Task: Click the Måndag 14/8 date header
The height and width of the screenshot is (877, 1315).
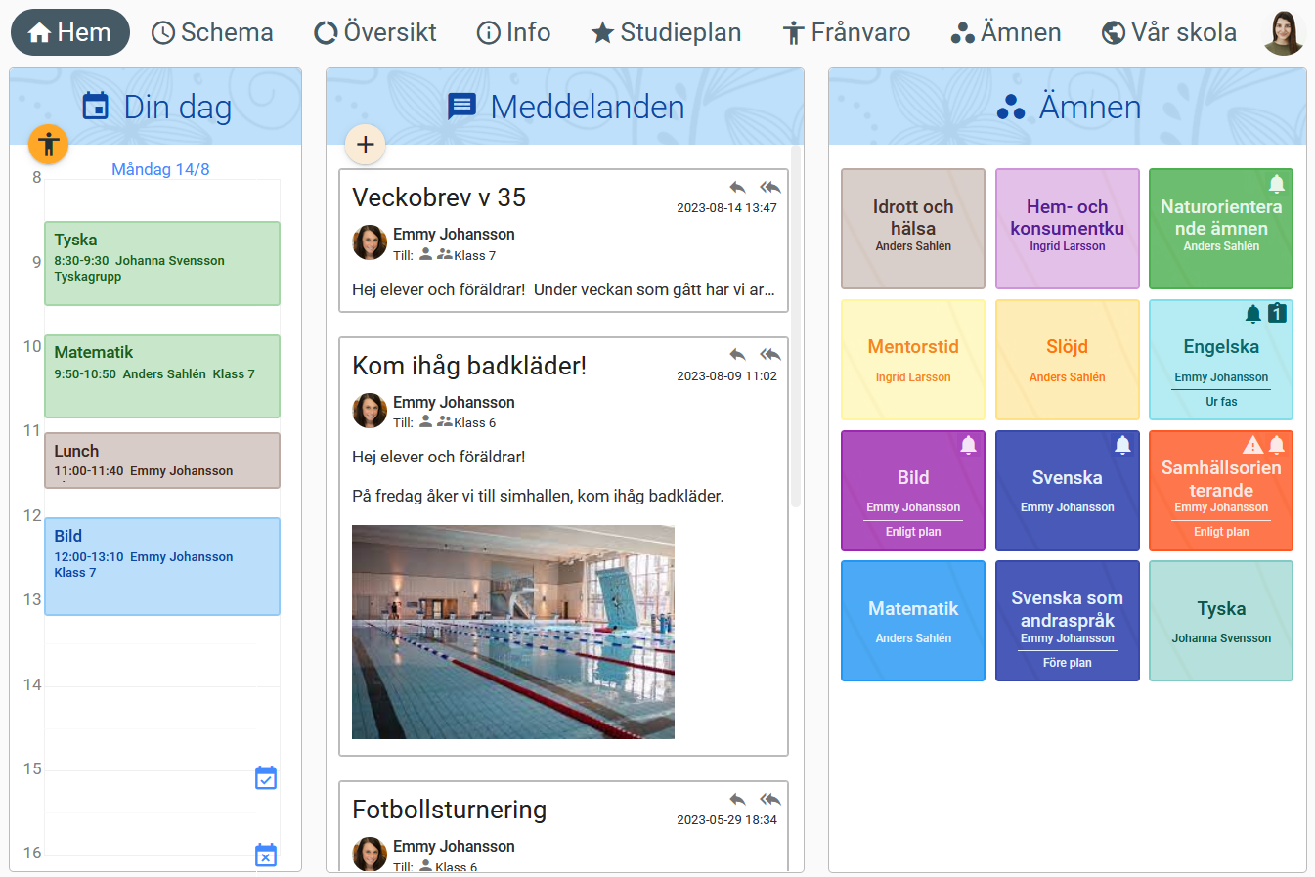Action: [x=160, y=169]
